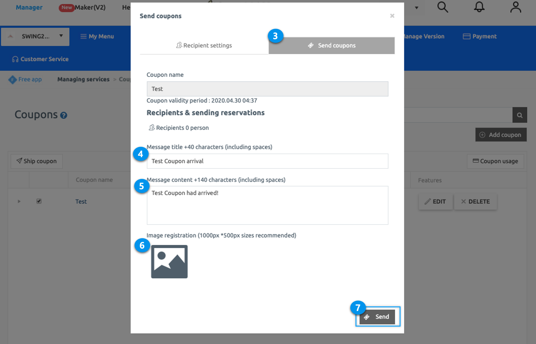Click the dark search button beside search field
The width and height of the screenshot is (536, 344).
(519, 115)
